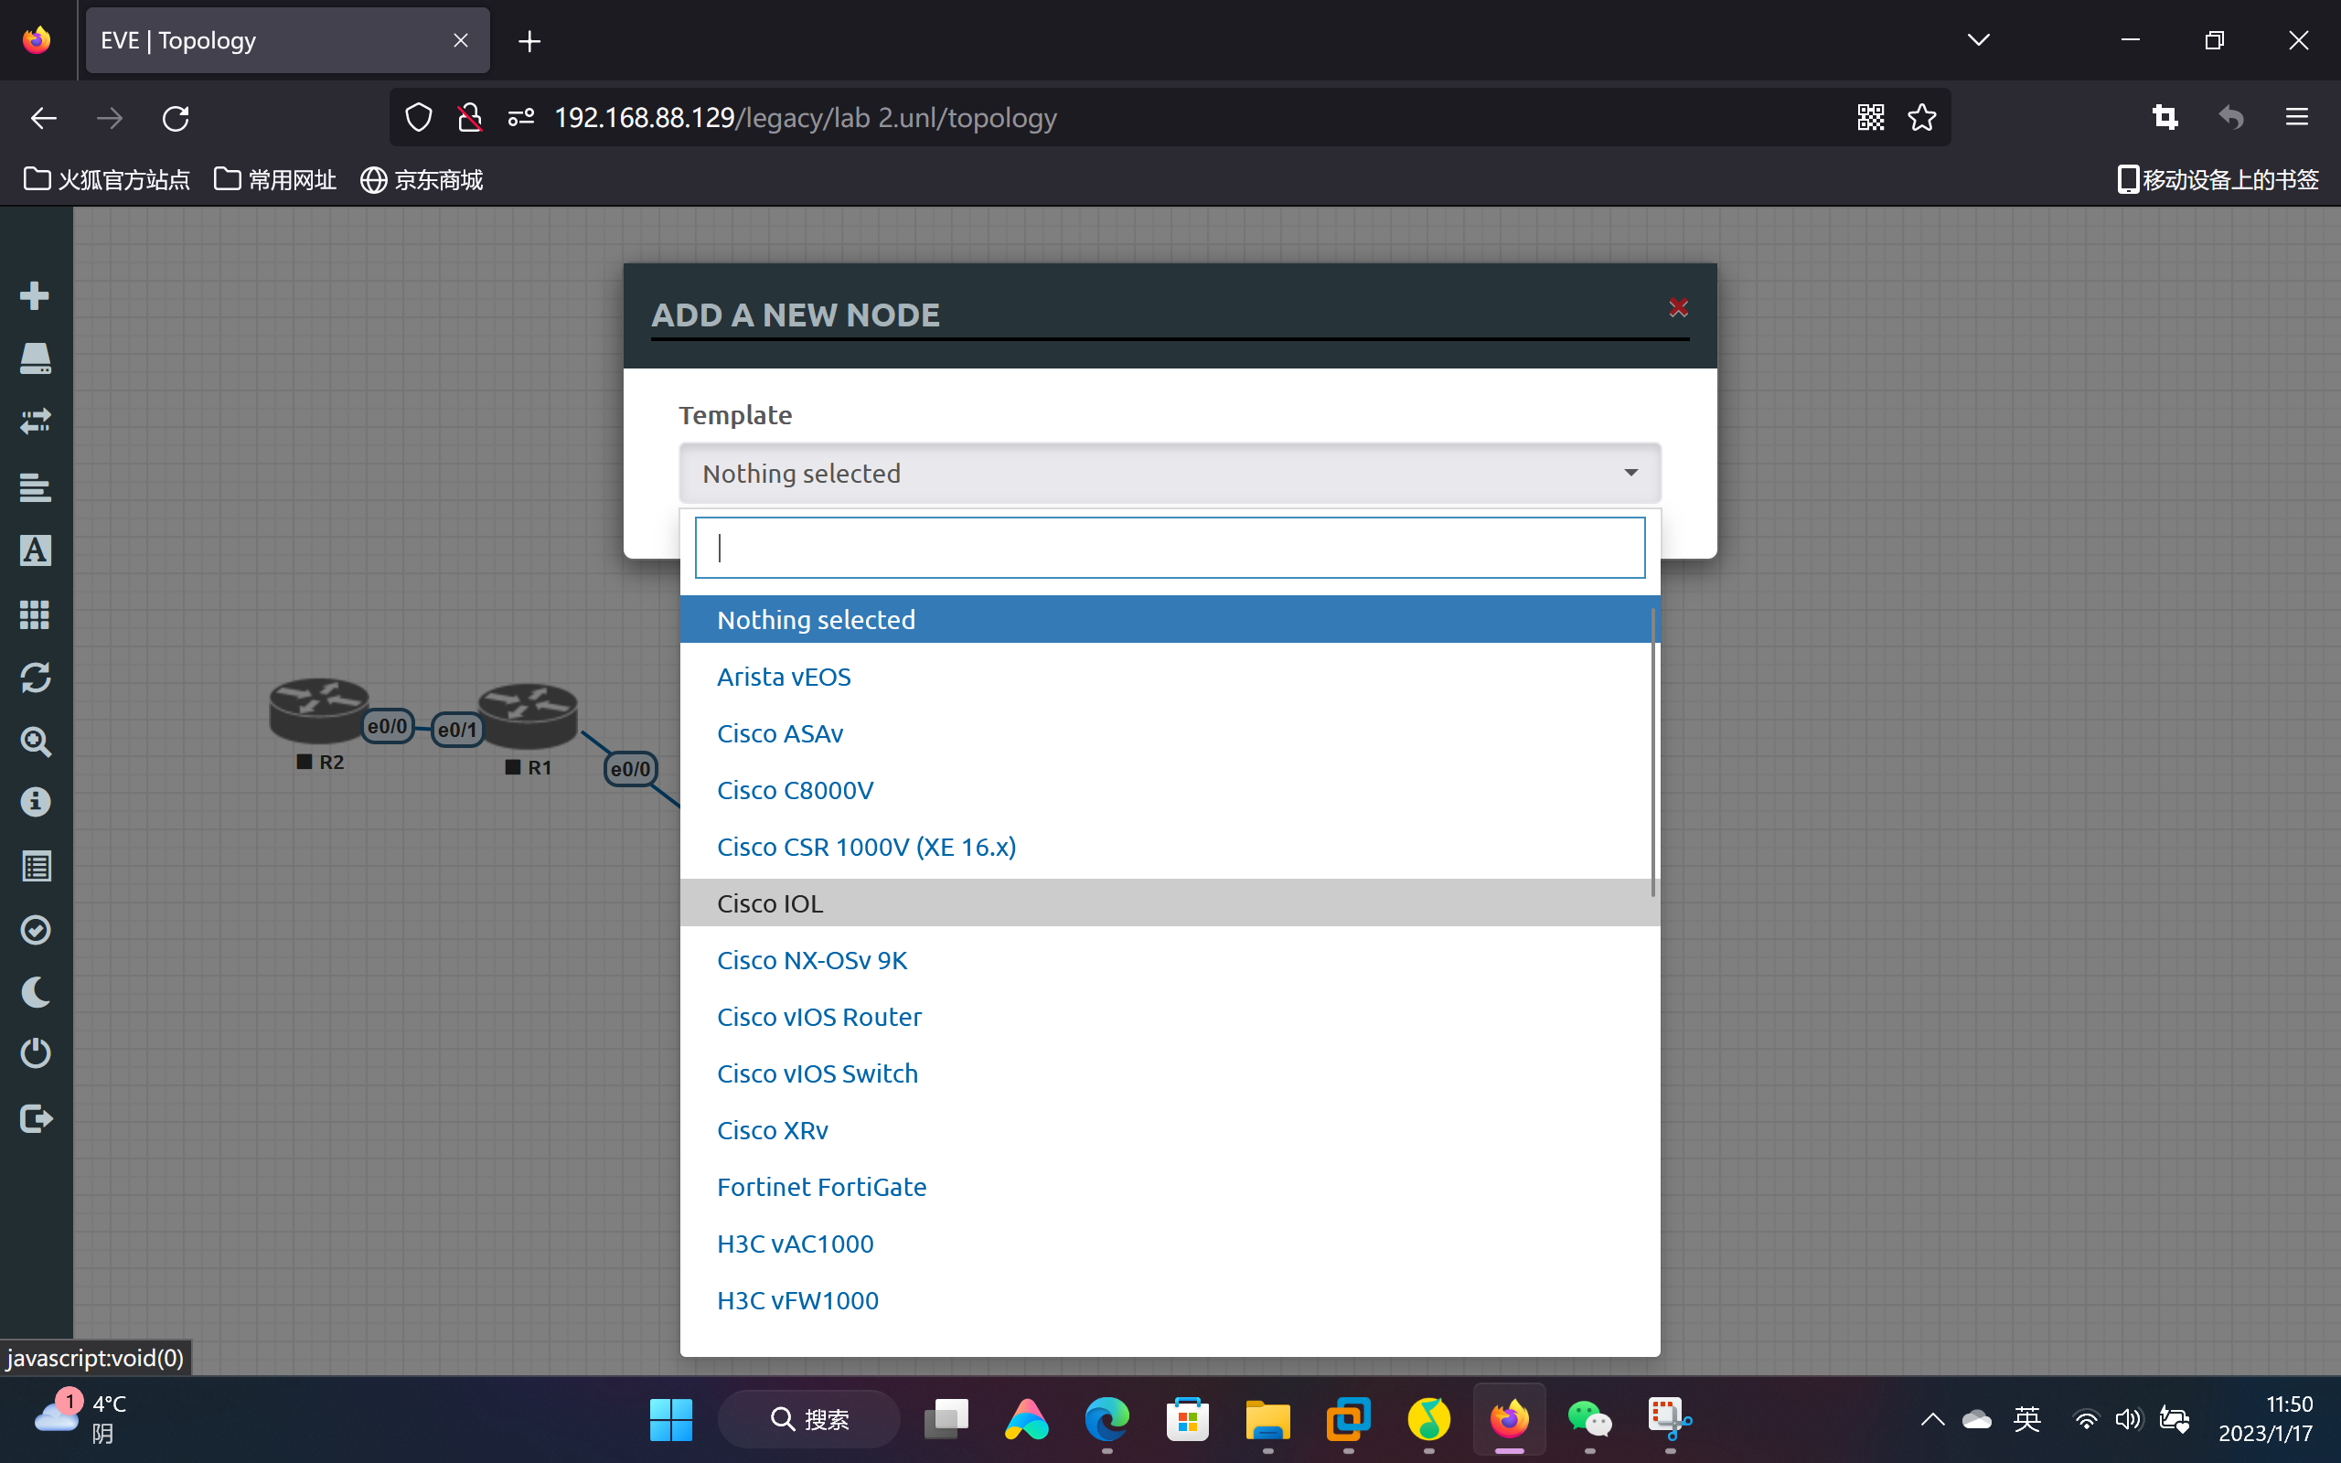Close the Add A New Node dialog
2341x1463 pixels.
(x=1678, y=308)
